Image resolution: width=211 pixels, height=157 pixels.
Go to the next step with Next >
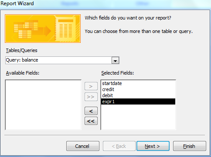(153, 146)
